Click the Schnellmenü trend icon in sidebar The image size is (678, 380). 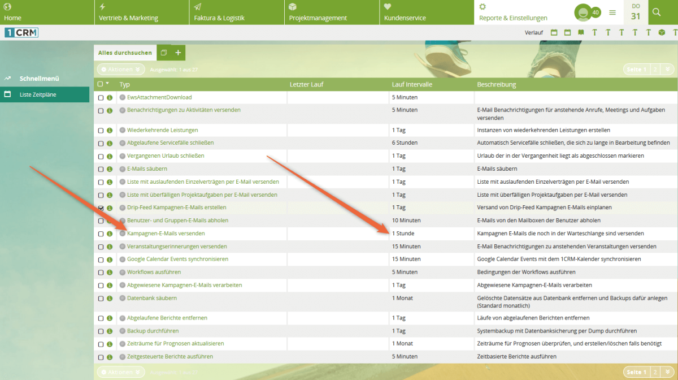point(7,79)
